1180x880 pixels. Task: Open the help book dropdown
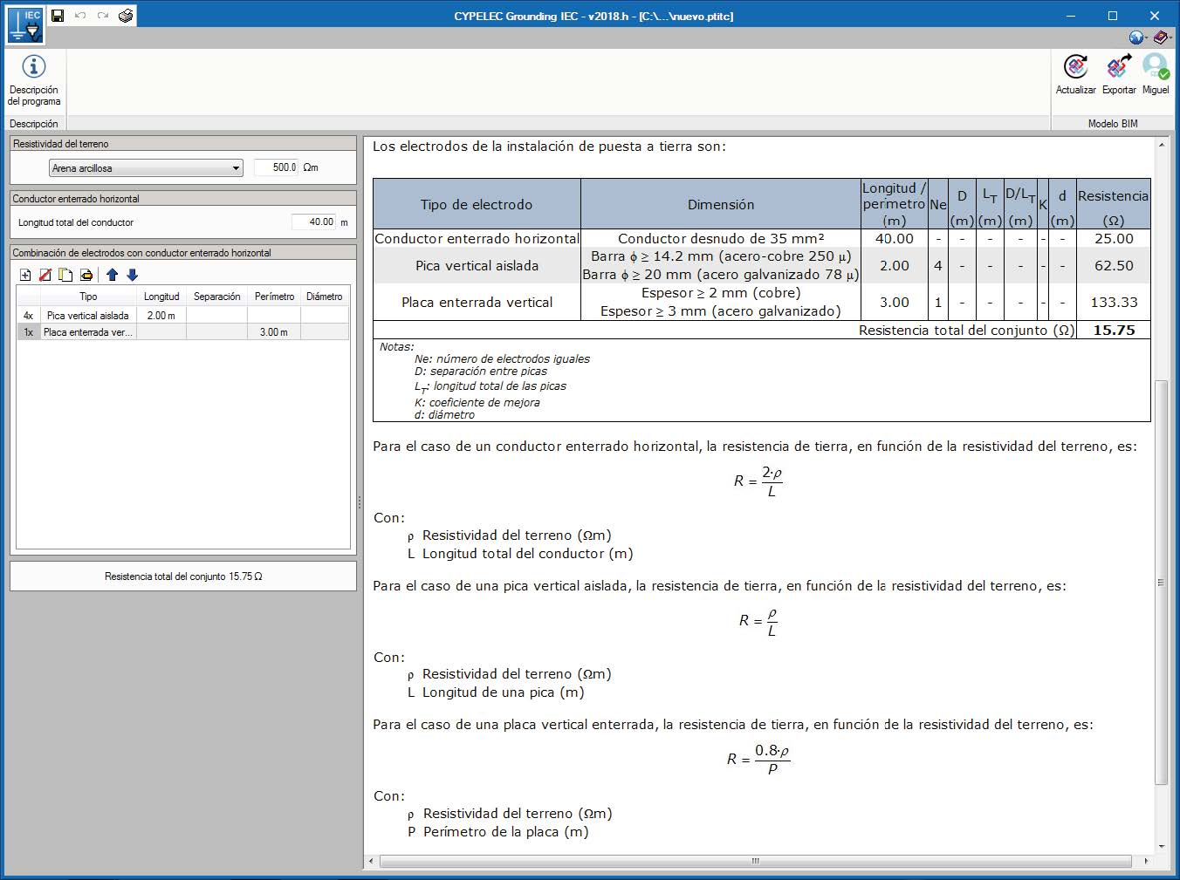pyautogui.click(x=1162, y=38)
